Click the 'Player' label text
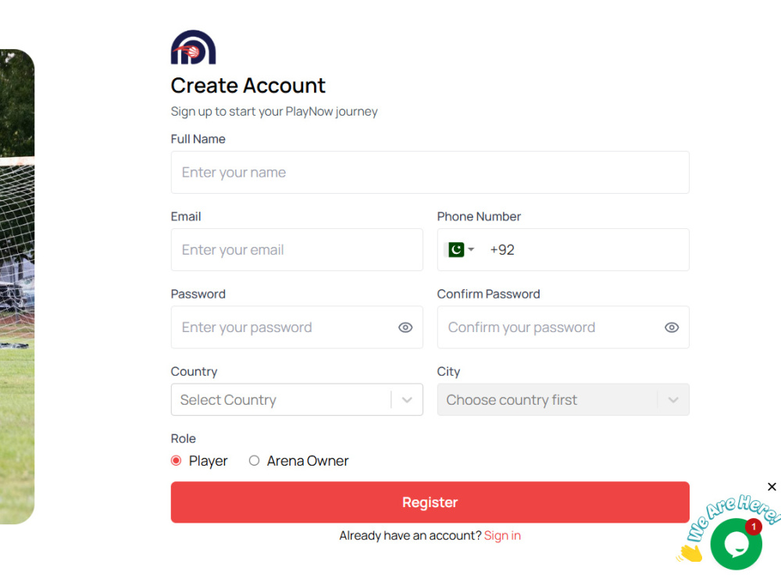Viewport: 781px width, 586px height. pyautogui.click(x=209, y=461)
